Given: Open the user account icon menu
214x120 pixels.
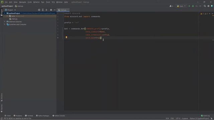Looking at the screenshot, I should [x=171, y=6].
